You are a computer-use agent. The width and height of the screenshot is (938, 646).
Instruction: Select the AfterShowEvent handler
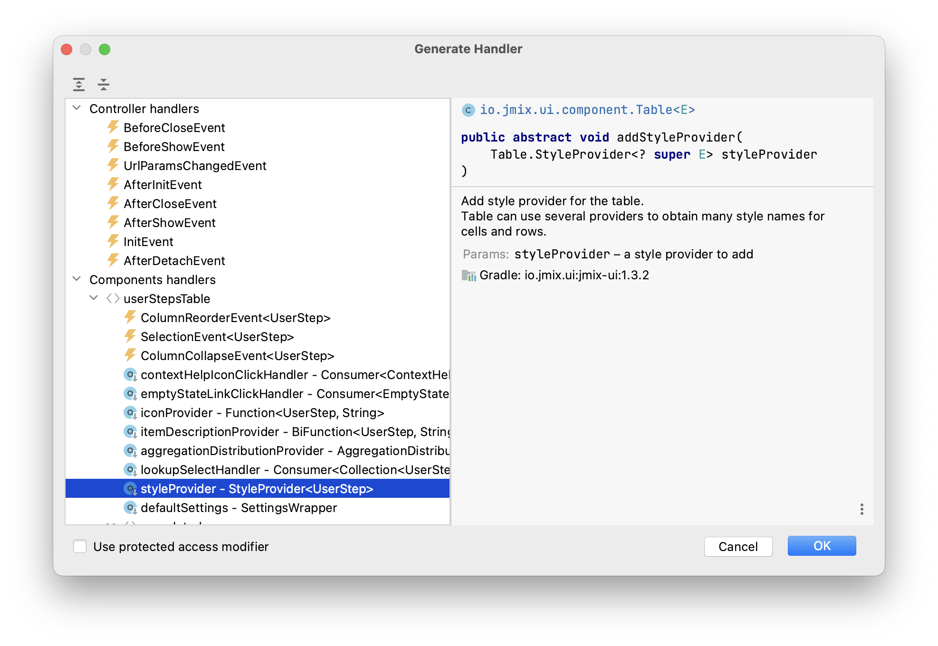tap(258, 222)
